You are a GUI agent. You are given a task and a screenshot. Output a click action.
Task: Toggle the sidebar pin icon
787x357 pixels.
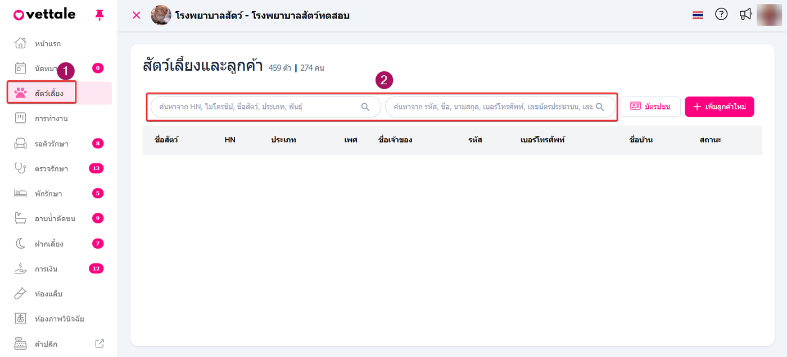click(99, 15)
